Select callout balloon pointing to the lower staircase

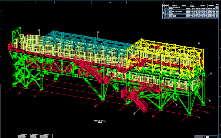(x=134, y=113)
